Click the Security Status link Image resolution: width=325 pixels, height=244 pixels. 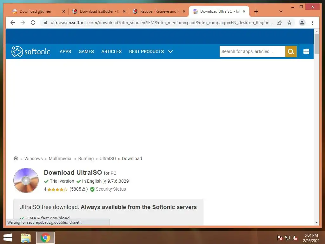point(111,189)
